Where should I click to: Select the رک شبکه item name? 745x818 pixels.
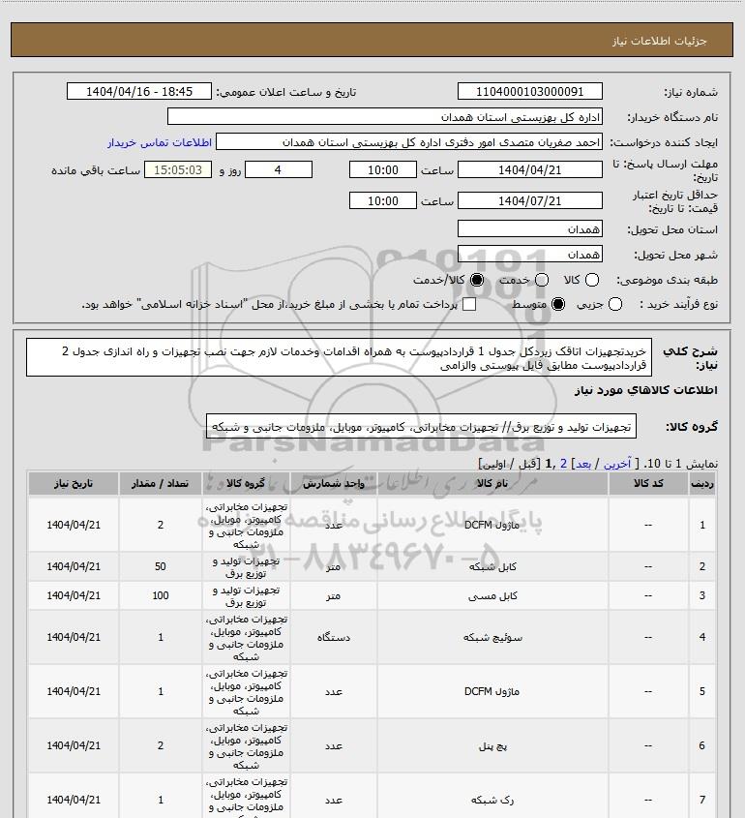click(x=492, y=800)
